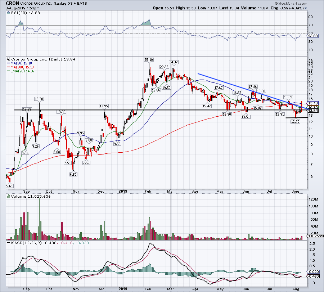Click the 5.61 starting low label
The height and width of the screenshot is (292, 324).
pyautogui.click(x=10, y=186)
